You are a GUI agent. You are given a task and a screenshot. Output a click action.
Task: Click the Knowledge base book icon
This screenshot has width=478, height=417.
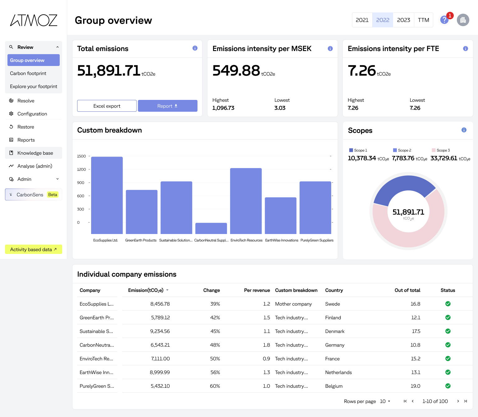[11, 153]
